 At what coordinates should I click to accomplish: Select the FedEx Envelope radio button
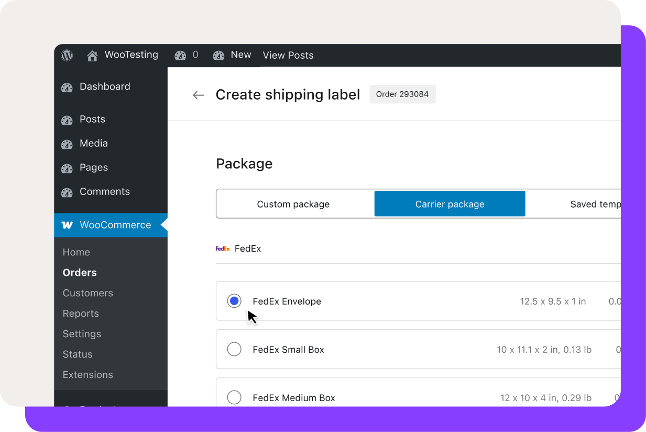tap(234, 301)
